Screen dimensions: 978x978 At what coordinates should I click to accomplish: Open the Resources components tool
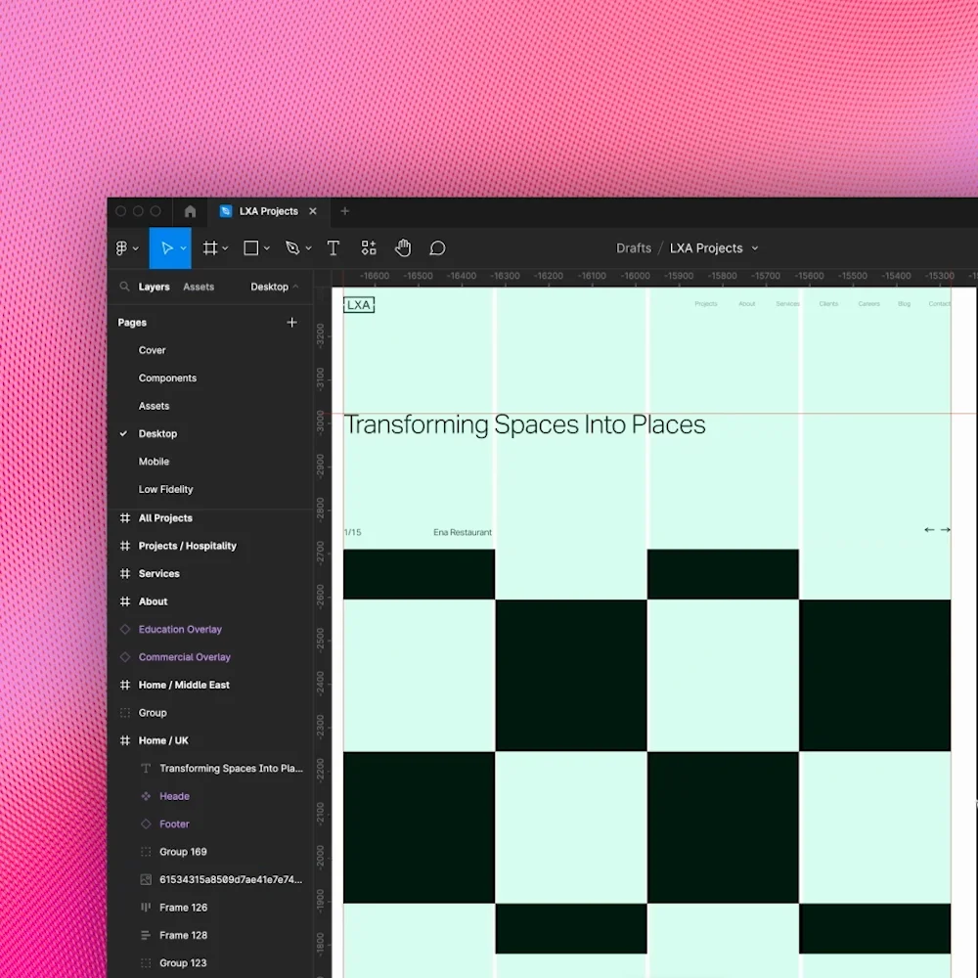tap(369, 248)
